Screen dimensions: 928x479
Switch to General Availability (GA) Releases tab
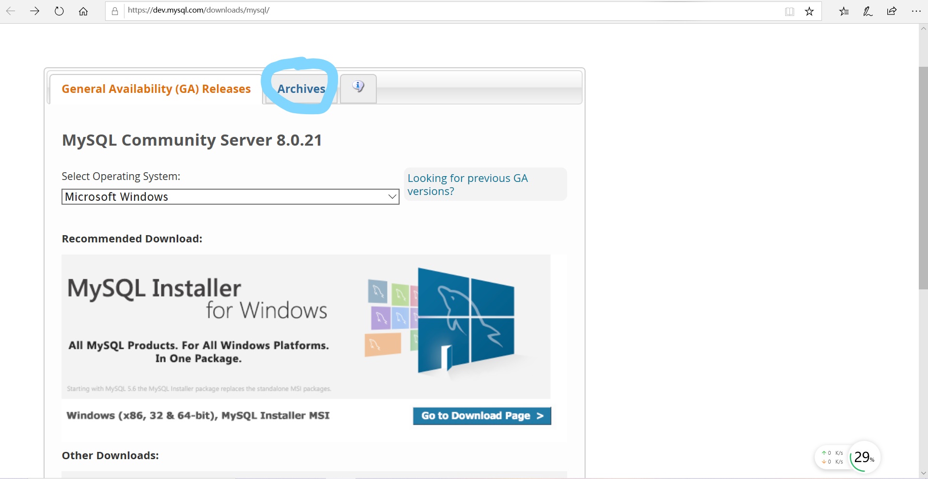(156, 89)
